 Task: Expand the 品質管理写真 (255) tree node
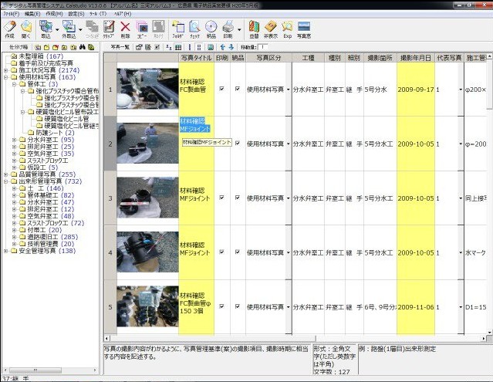click(x=5, y=174)
